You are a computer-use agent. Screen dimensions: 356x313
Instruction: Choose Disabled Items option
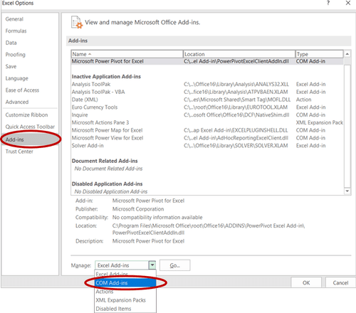tap(125, 309)
